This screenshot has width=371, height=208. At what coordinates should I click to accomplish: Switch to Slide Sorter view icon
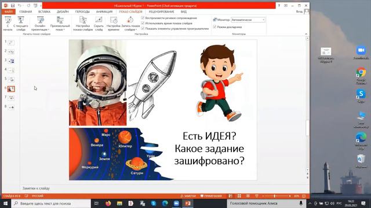point(239,196)
